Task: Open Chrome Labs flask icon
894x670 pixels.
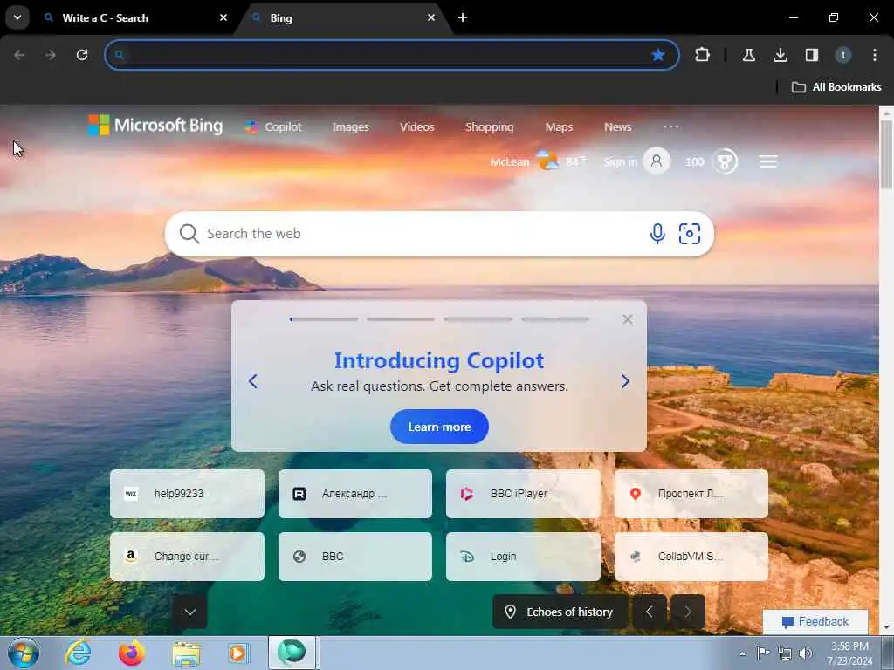Action: [x=748, y=55]
